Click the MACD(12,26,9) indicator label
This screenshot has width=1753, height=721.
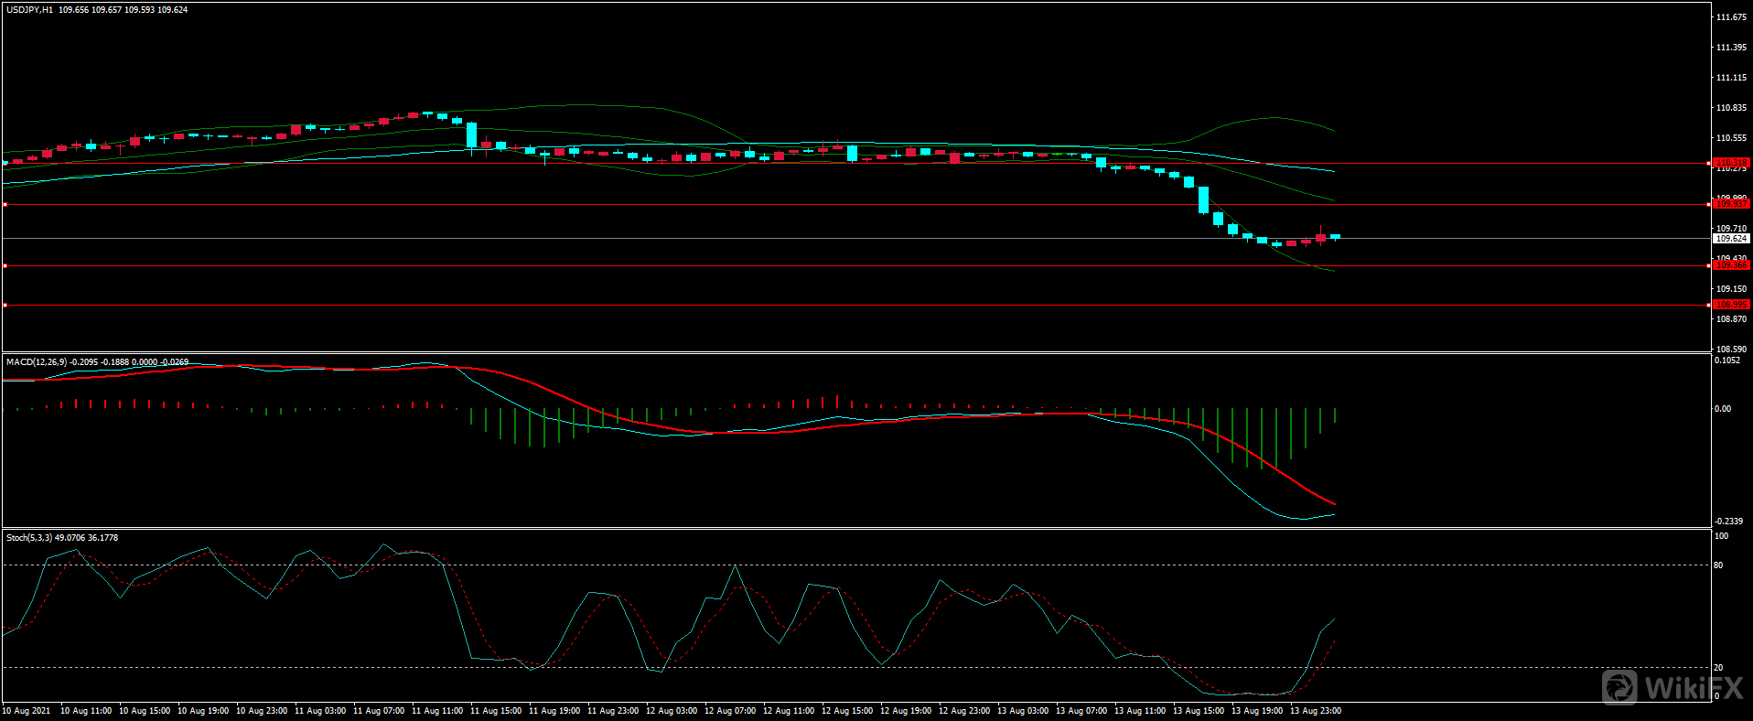point(37,362)
